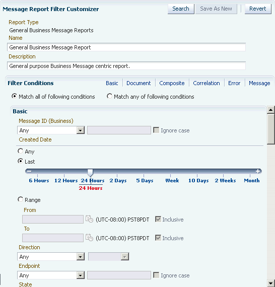
Task: Click the Search button
Action: pos(181,9)
